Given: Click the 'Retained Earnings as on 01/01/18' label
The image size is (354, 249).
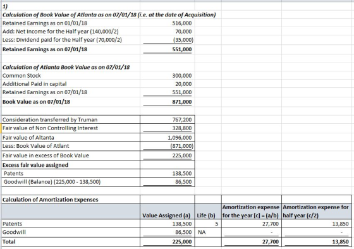Looking at the screenshot, I should [x=45, y=23].
